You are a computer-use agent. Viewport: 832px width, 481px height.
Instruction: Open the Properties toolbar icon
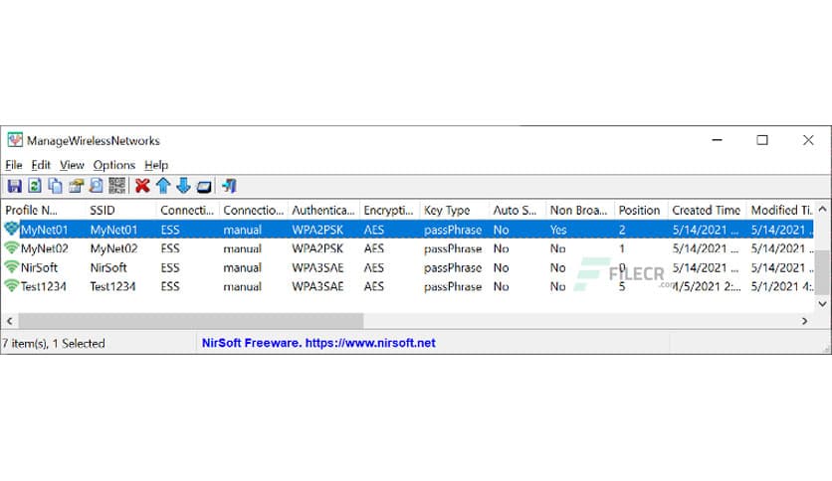click(76, 186)
